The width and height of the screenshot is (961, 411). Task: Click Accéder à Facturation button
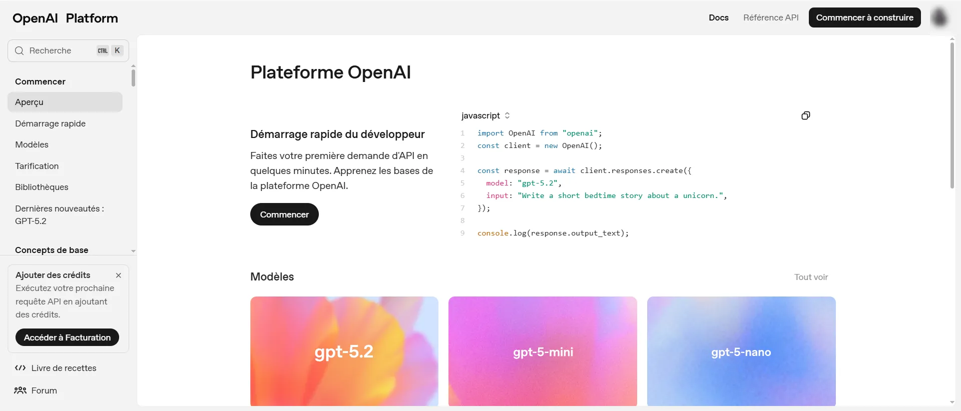click(67, 337)
